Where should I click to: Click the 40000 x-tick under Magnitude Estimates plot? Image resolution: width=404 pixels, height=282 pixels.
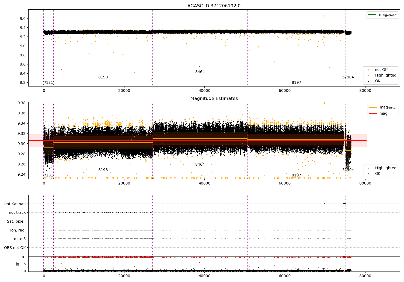click(x=204, y=183)
